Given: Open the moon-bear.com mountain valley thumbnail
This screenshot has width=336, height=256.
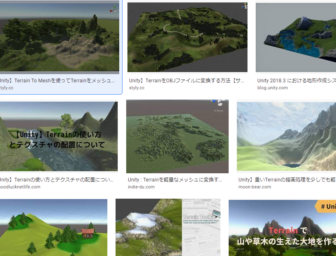Looking at the screenshot, I should pyautogui.click(x=286, y=136).
